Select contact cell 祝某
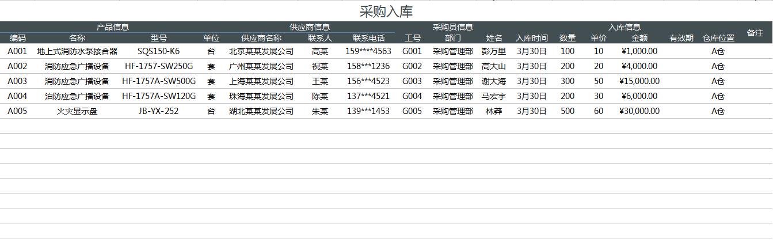Image resolution: width=773 pixels, height=243 pixels. pyautogui.click(x=320, y=66)
